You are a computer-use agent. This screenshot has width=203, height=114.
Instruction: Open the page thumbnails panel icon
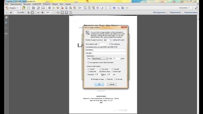tap(6, 17)
